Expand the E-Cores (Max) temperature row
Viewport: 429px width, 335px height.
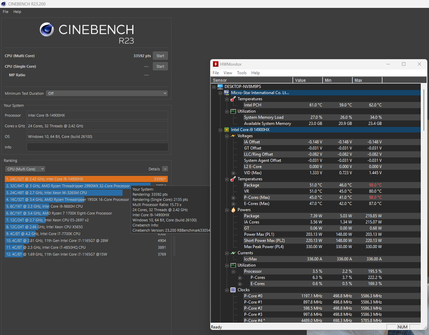click(x=234, y=204)
